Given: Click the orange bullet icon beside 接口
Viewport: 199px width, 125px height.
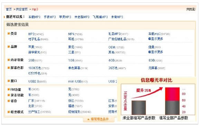Looking at the screenshot, I should point(9,81).
